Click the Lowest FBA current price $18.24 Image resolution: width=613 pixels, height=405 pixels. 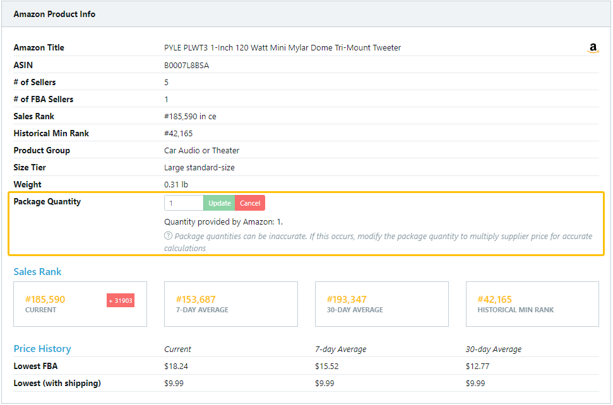coord(176,367)
